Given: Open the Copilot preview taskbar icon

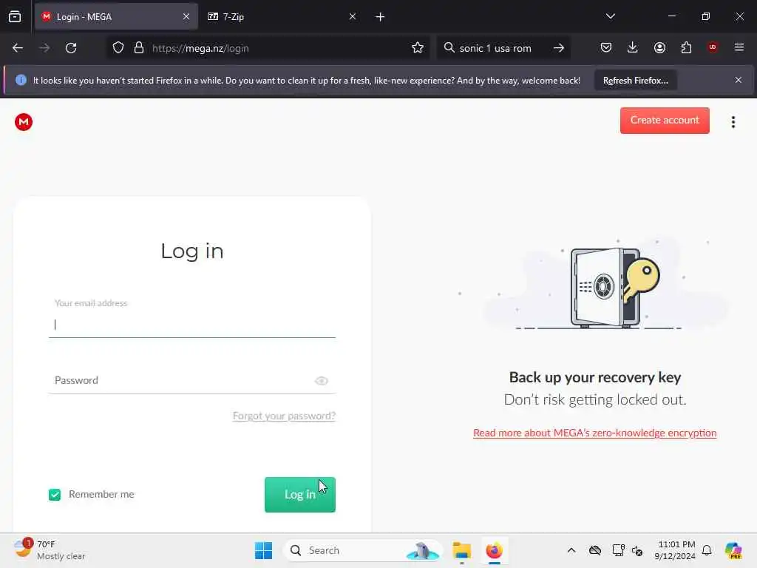Looking at the screenshot, I should (733, 550).
